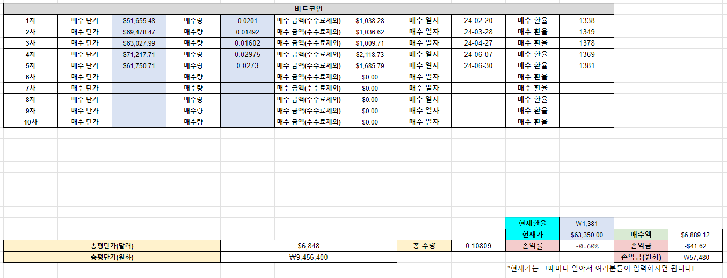727x278 pixels.
Task: Click the empty 7차 purchase date cell
Action: (478, 88)
